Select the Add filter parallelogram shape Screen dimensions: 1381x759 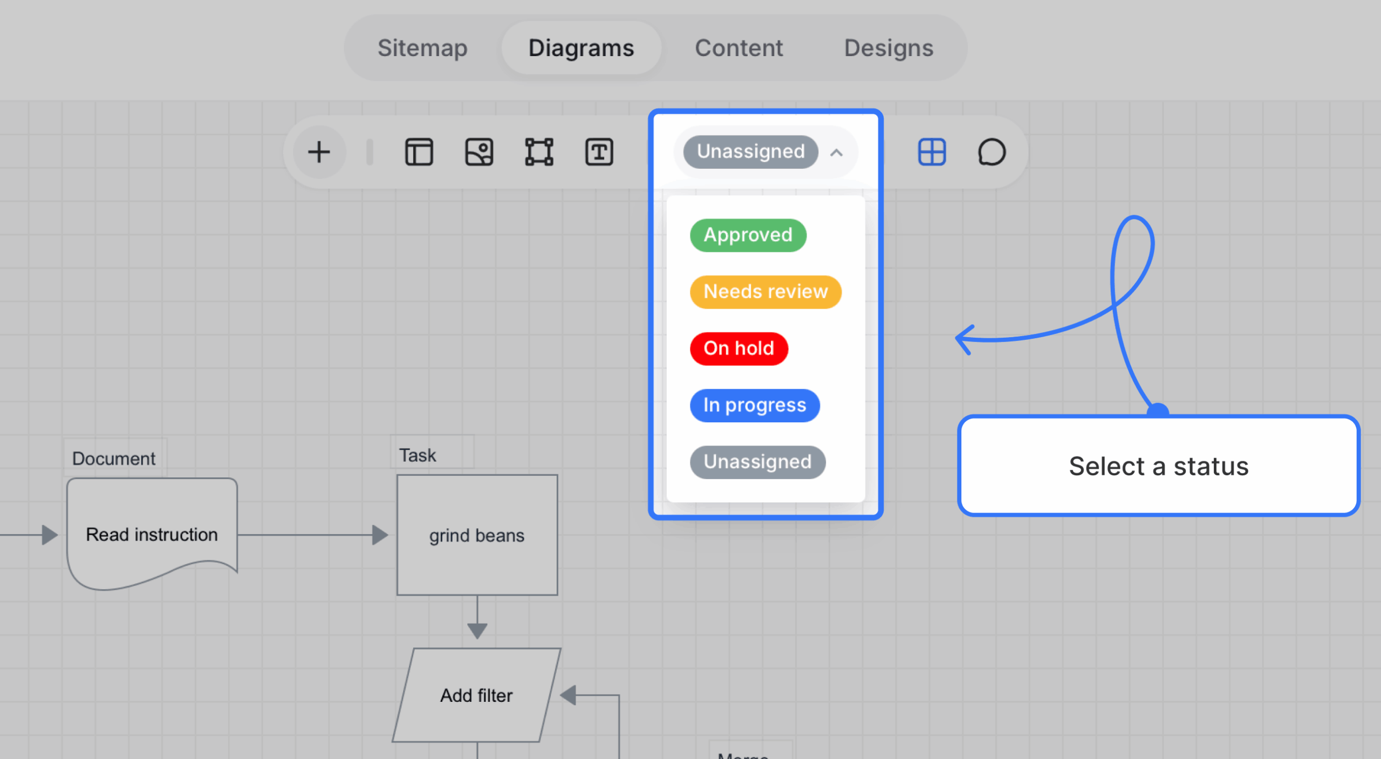476,695
